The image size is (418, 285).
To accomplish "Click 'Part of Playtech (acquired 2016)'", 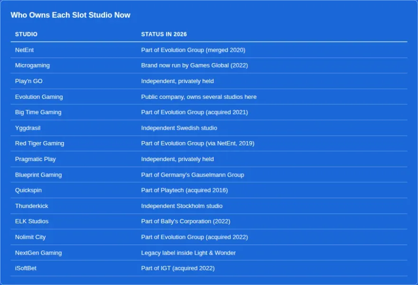I will coord(184,190).
